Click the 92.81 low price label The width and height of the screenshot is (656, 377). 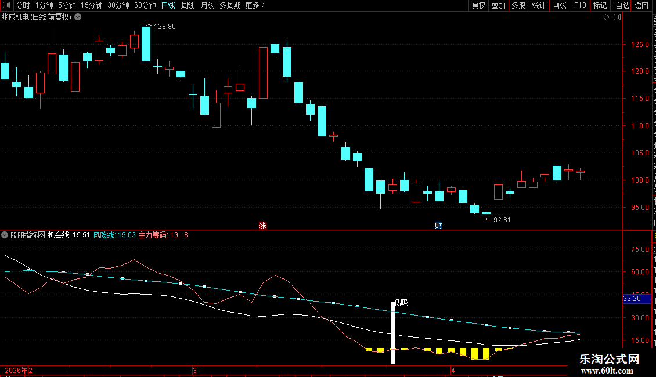(502, 219)
